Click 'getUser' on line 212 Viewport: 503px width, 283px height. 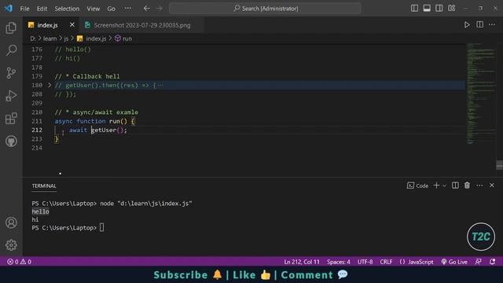[x=104, y=130]
